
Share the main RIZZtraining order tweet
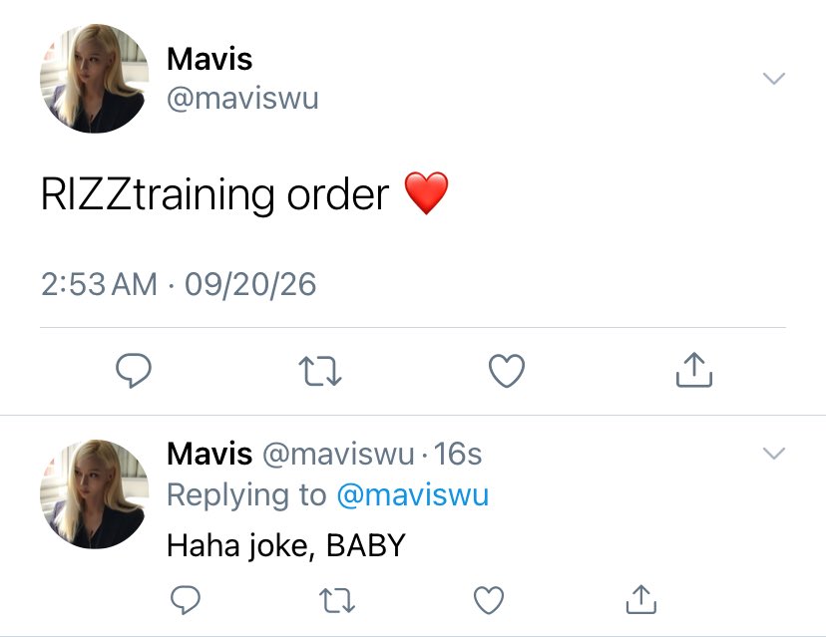coord(693,370)
